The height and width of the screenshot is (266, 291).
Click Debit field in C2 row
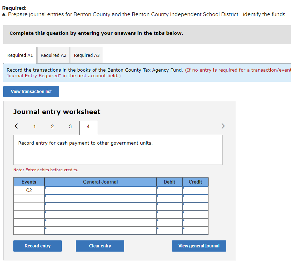click(170, 190)
